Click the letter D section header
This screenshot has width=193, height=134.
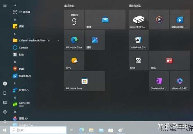coord(15,62)
